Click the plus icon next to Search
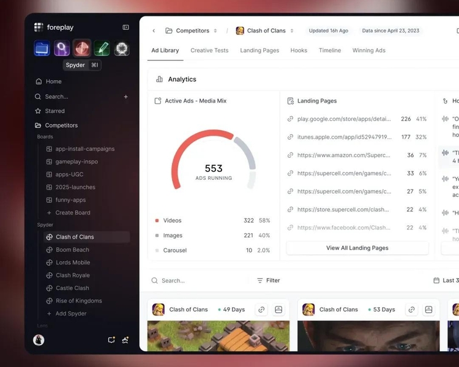The image size is (459, 367). point(126,97)
